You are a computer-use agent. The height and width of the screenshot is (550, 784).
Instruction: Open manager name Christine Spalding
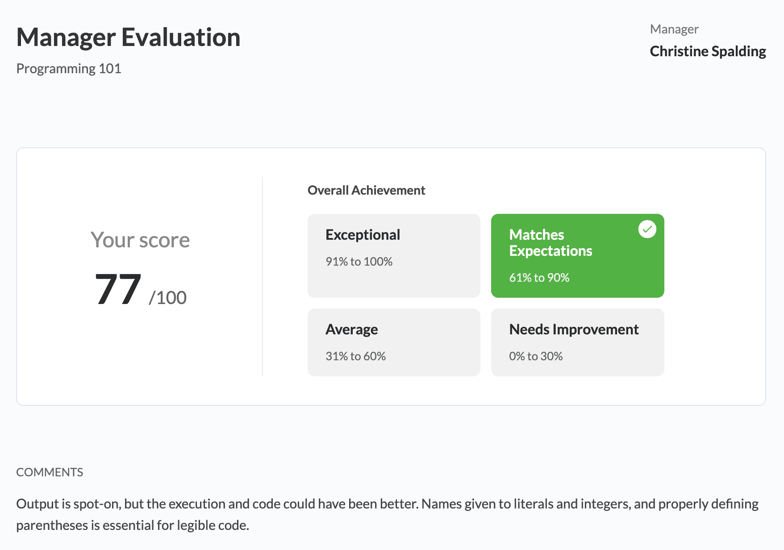click(708, 51)
